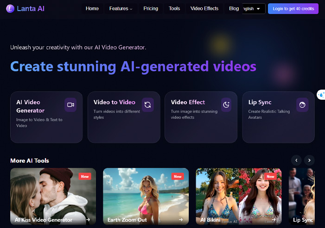Open the Lip Sync feature card title
325x228 pixels.
260,102
